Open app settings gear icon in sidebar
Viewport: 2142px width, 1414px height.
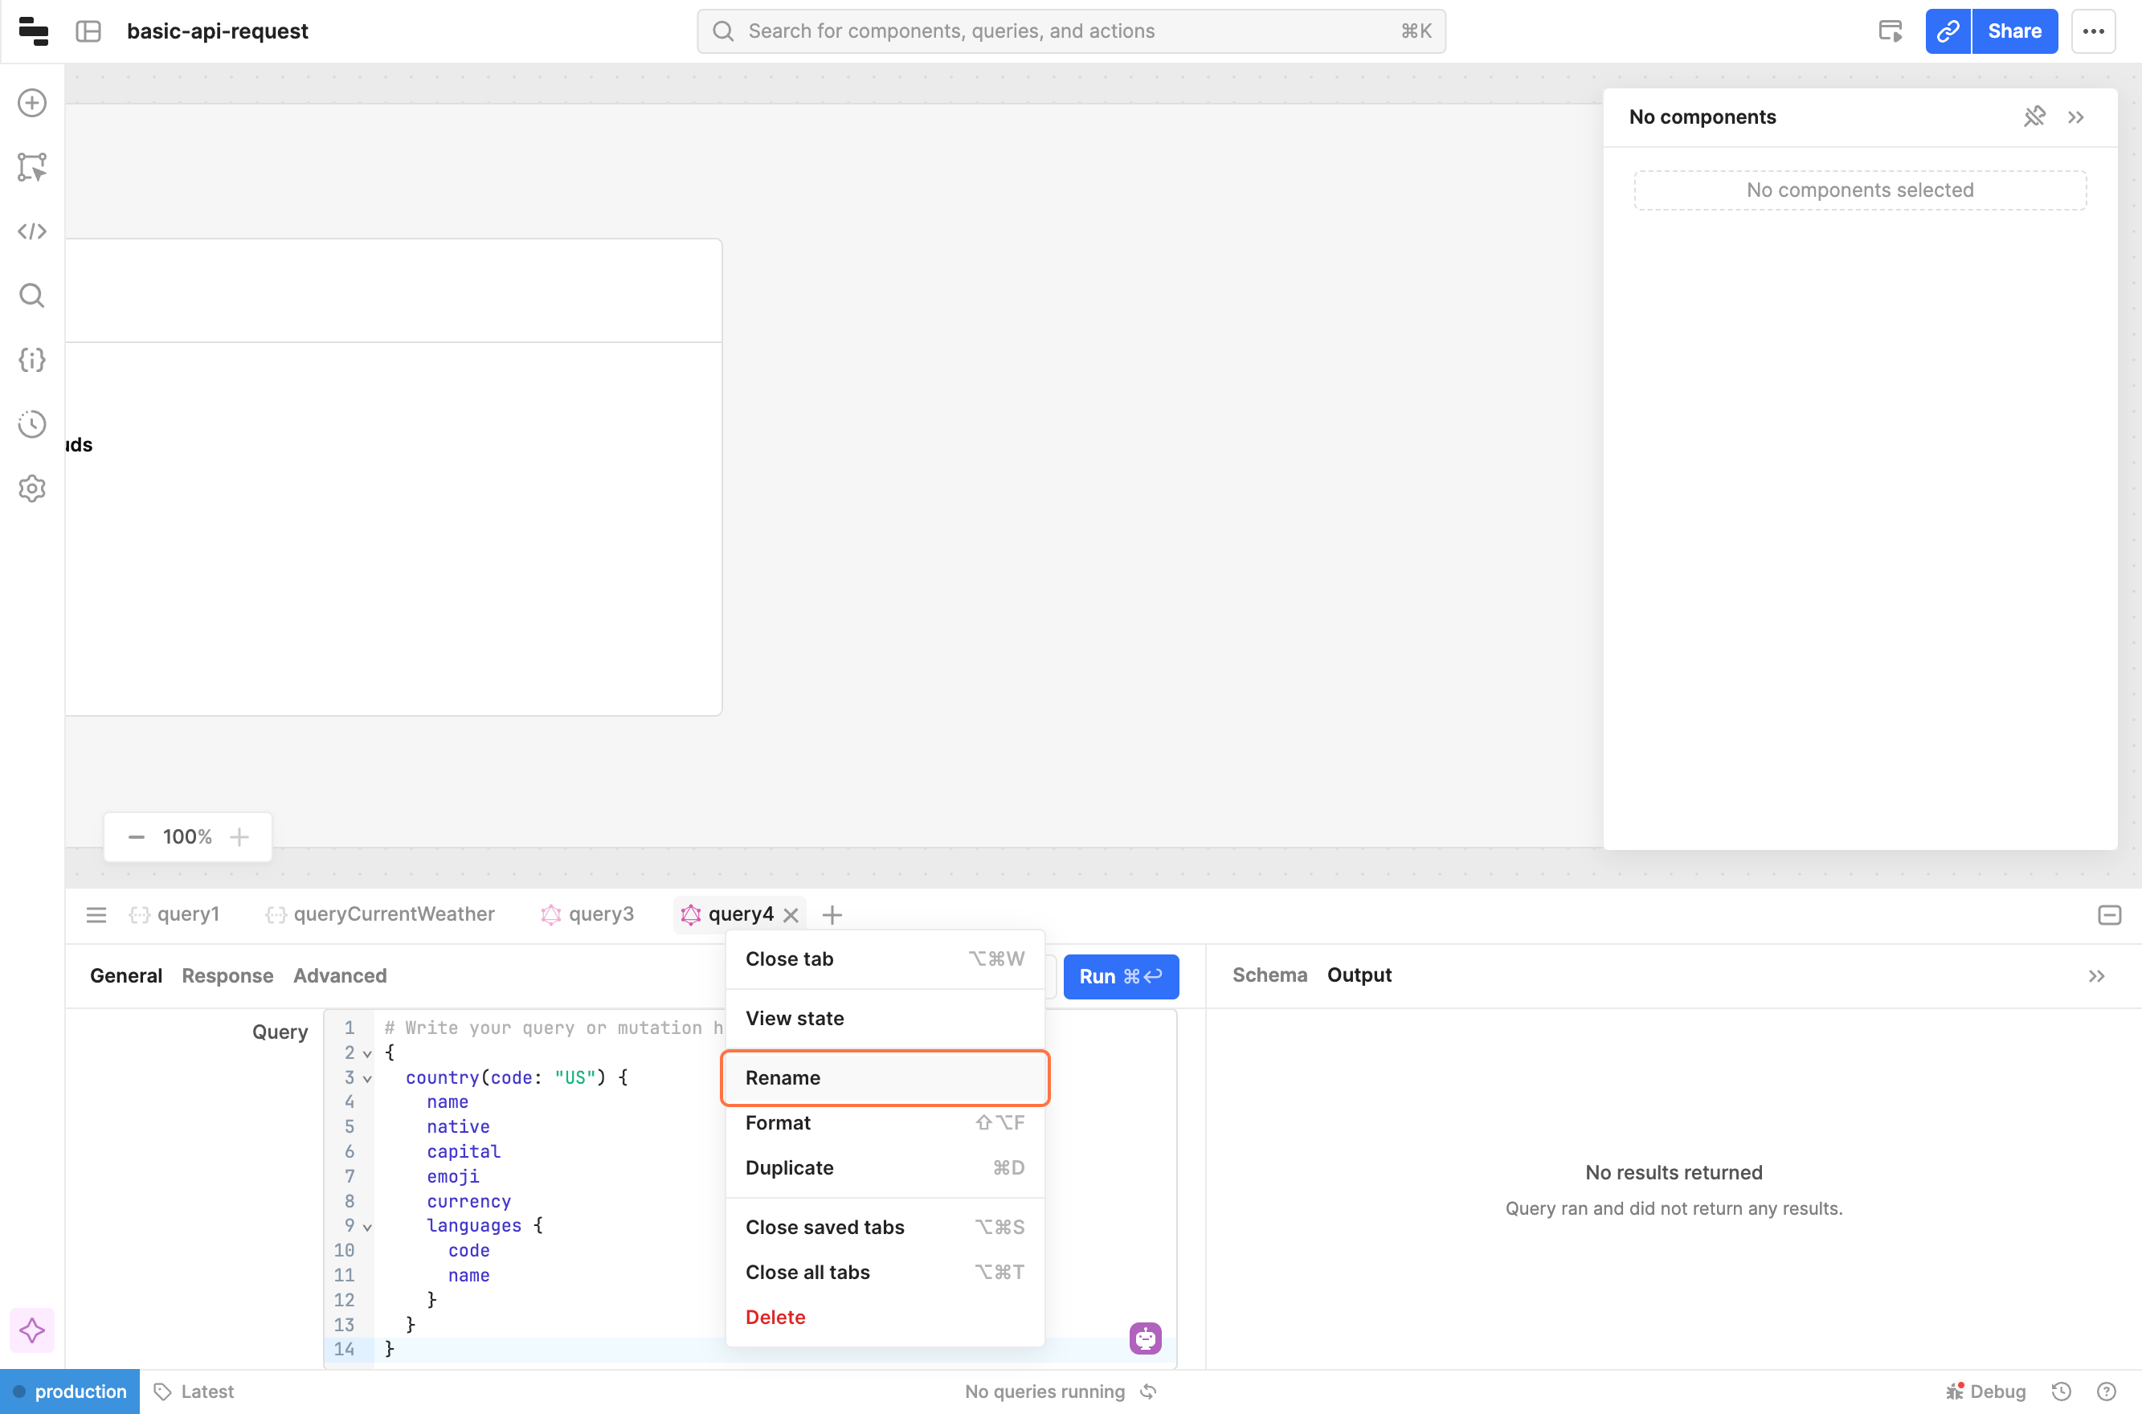(x=31, y=488)
